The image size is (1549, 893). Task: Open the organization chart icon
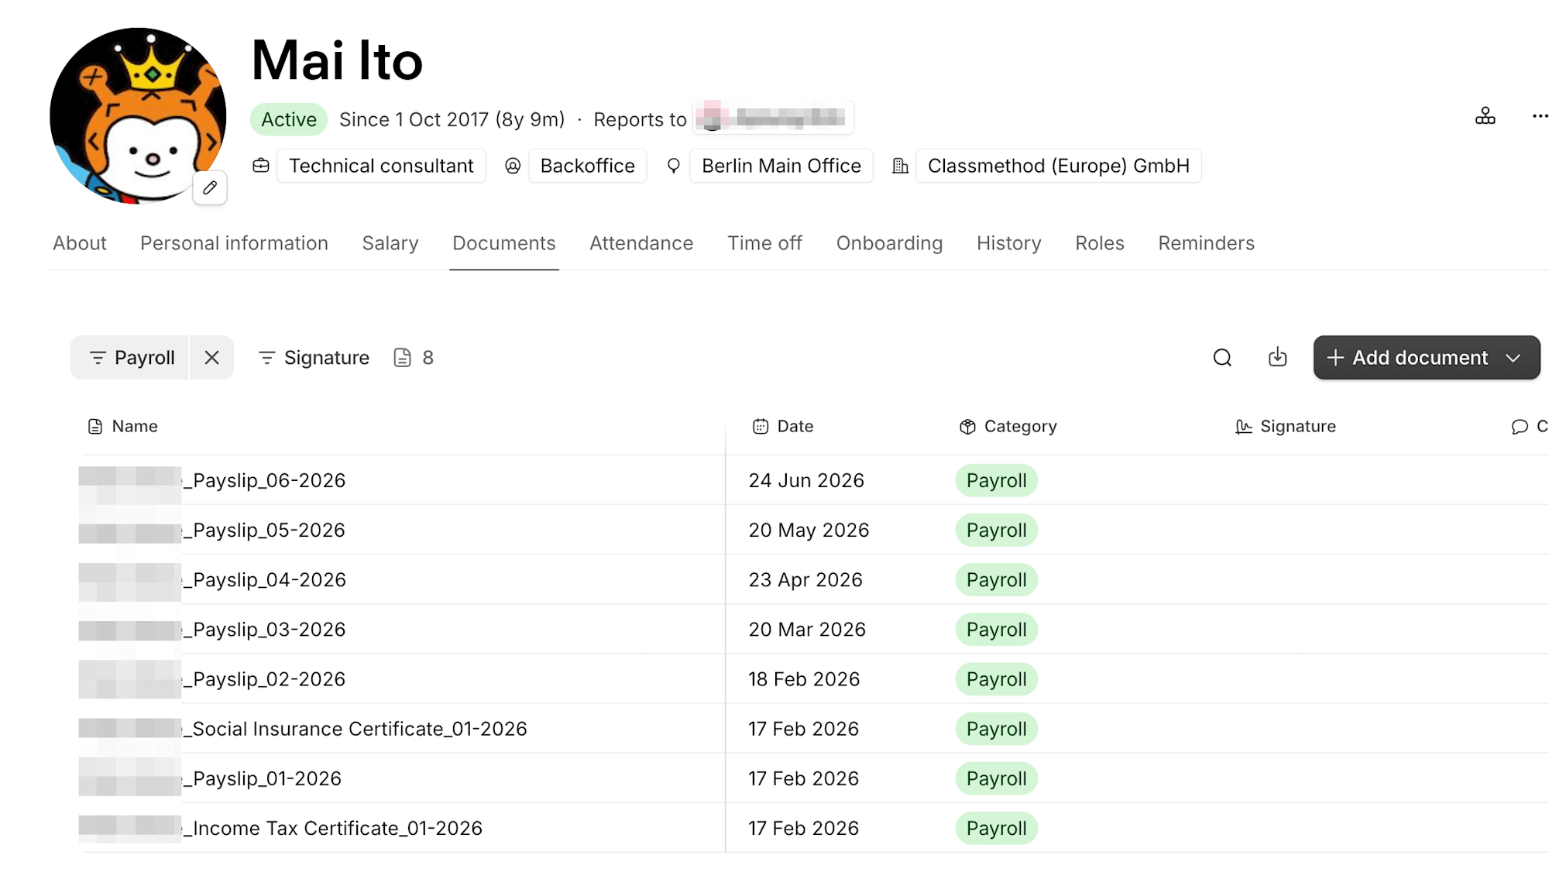(x=1485, y=116)
